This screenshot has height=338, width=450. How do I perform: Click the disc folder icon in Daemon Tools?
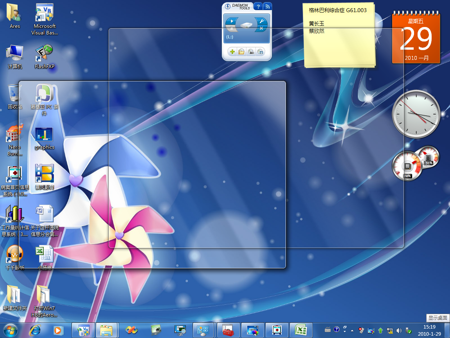tap(241, 52)
